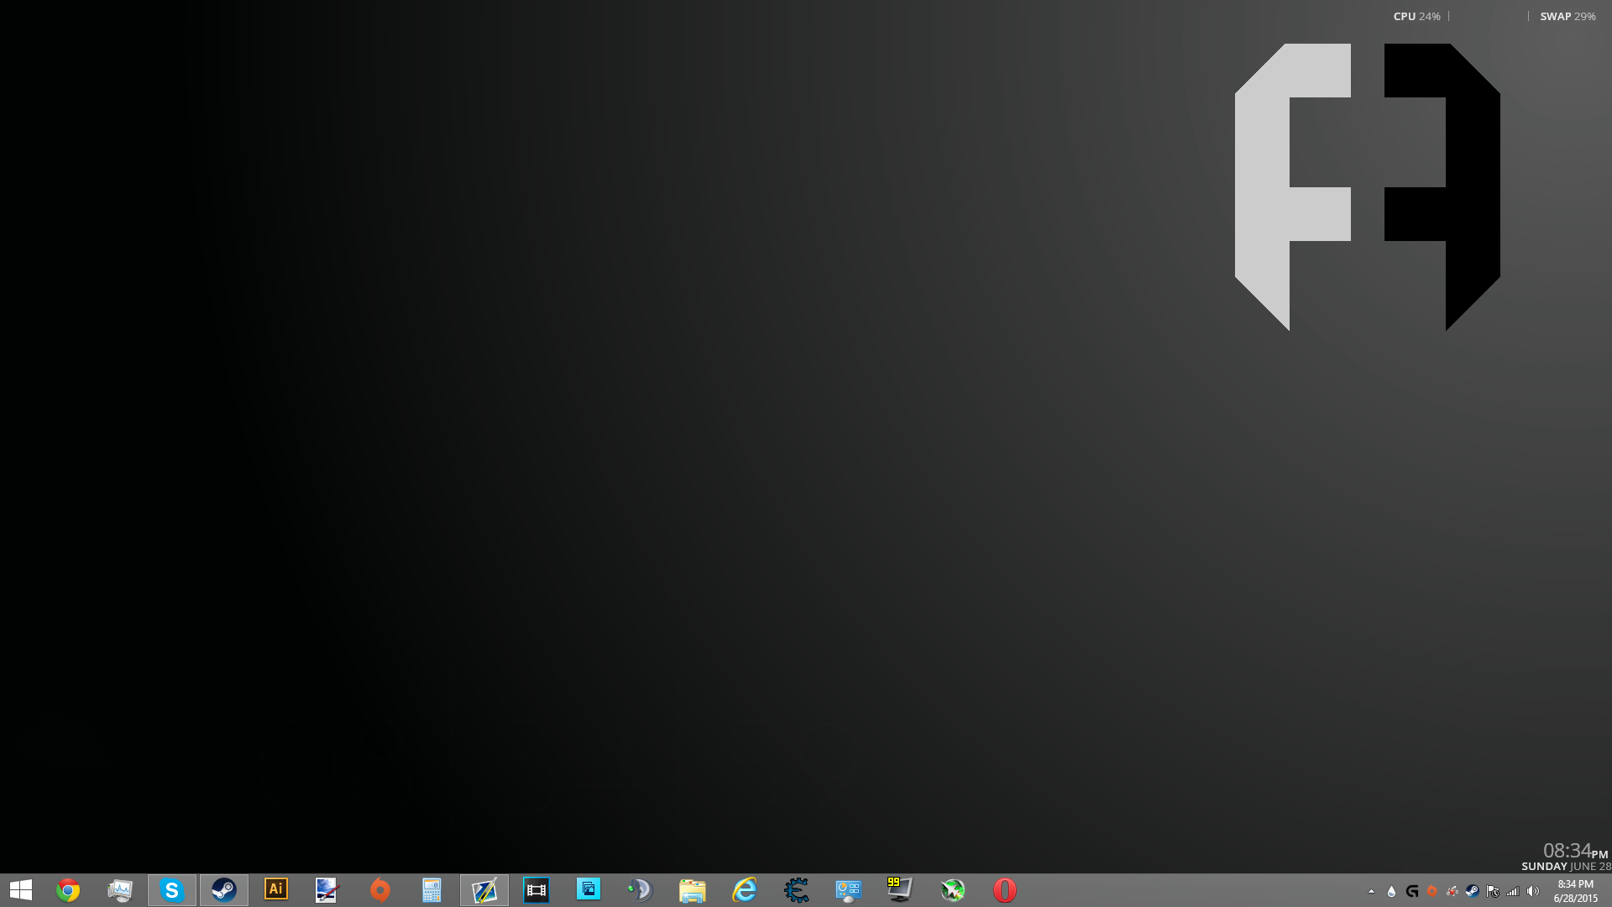Launch Origin from the taskbar
This screenshot has height=907, width=1612.
click(x=380, y=890)
